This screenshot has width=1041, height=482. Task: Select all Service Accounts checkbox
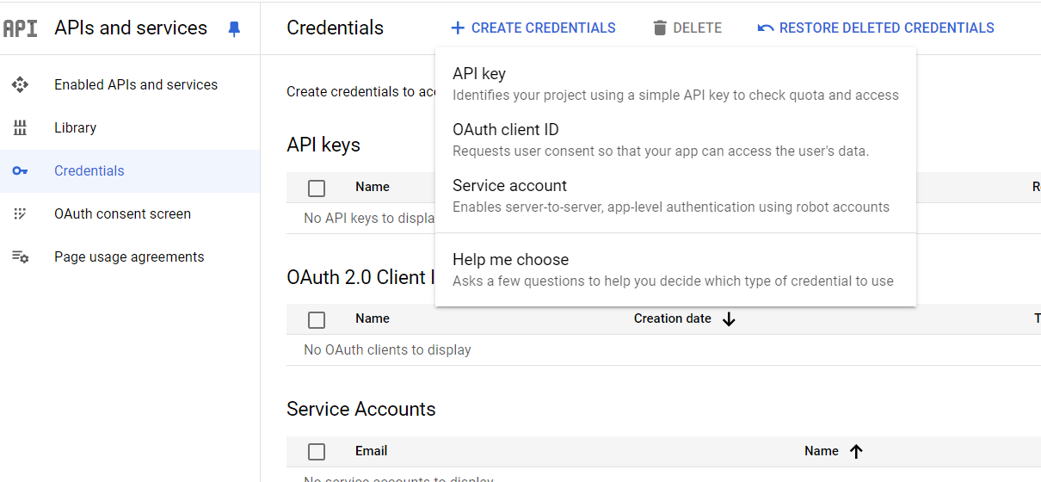click(317, 452)
